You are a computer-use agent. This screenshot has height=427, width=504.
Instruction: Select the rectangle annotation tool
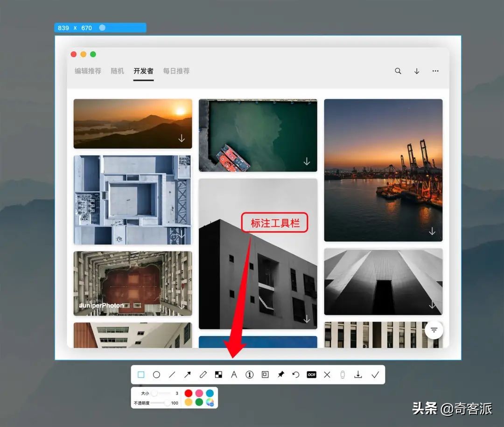click(141, 374)
